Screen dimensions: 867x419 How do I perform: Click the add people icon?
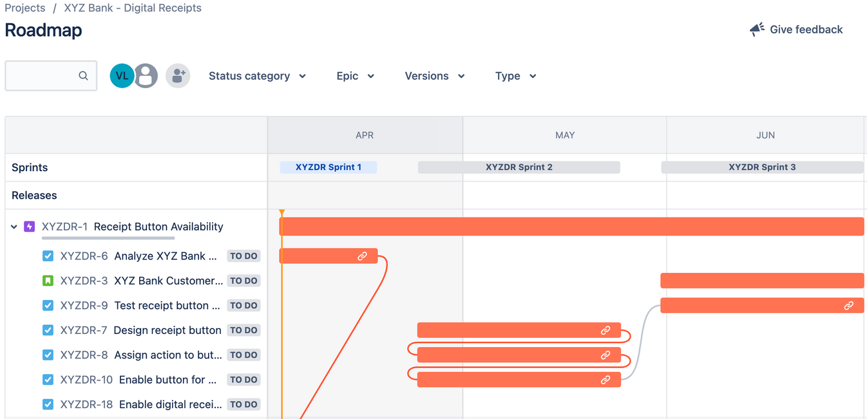point(178,76)
